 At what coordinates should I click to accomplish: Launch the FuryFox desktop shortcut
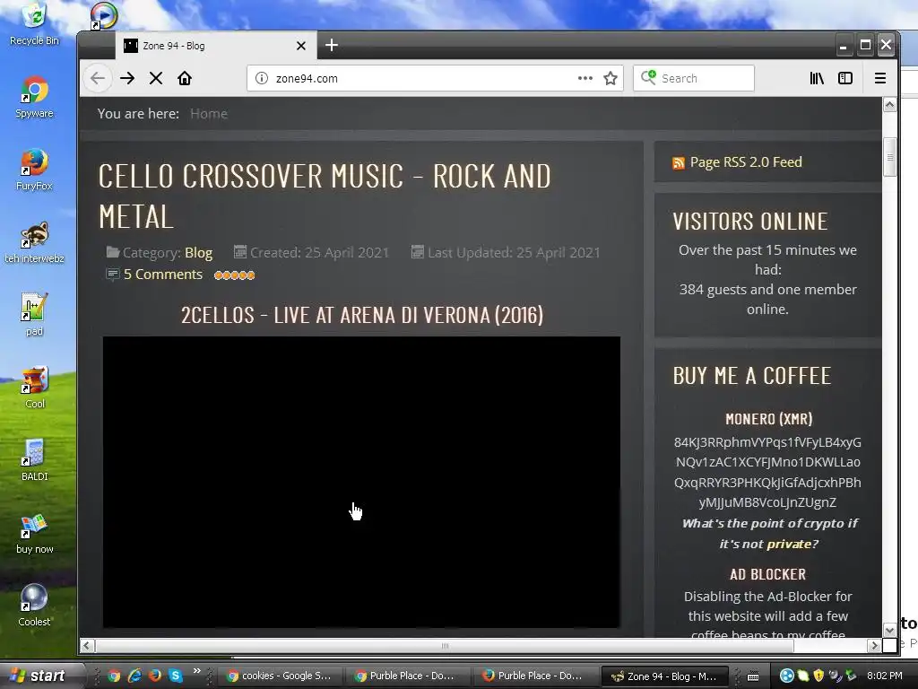click(35, 170)
